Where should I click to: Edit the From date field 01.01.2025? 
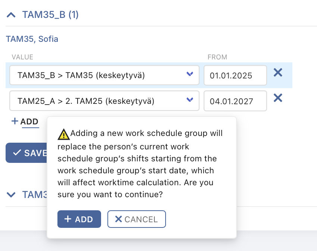235,75
